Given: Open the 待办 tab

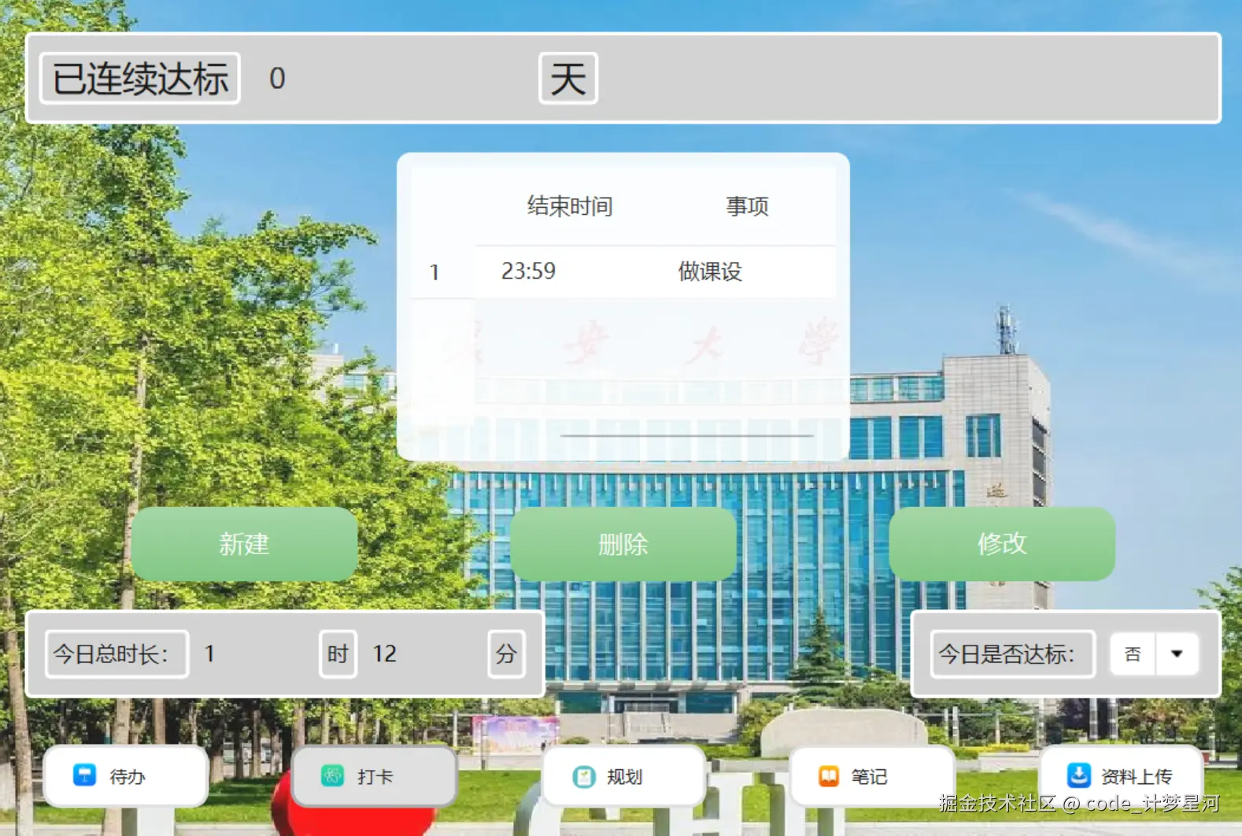Looking at the screenshot, I should [x=126, y=776].
